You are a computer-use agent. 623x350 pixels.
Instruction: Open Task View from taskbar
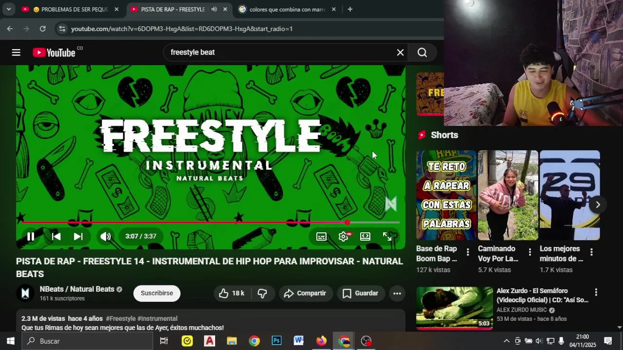164,341
